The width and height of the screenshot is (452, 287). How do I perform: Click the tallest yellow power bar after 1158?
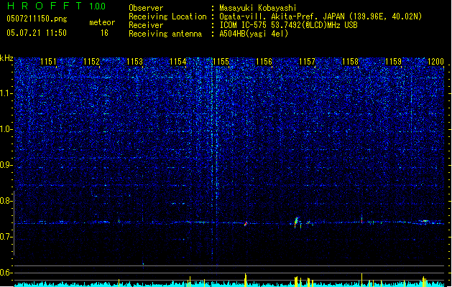tap(361, 280)
